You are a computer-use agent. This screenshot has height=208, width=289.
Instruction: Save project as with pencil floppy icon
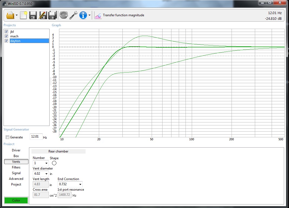(43, 15)
